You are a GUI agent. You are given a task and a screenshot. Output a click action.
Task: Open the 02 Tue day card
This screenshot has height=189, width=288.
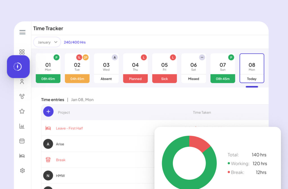77,68
